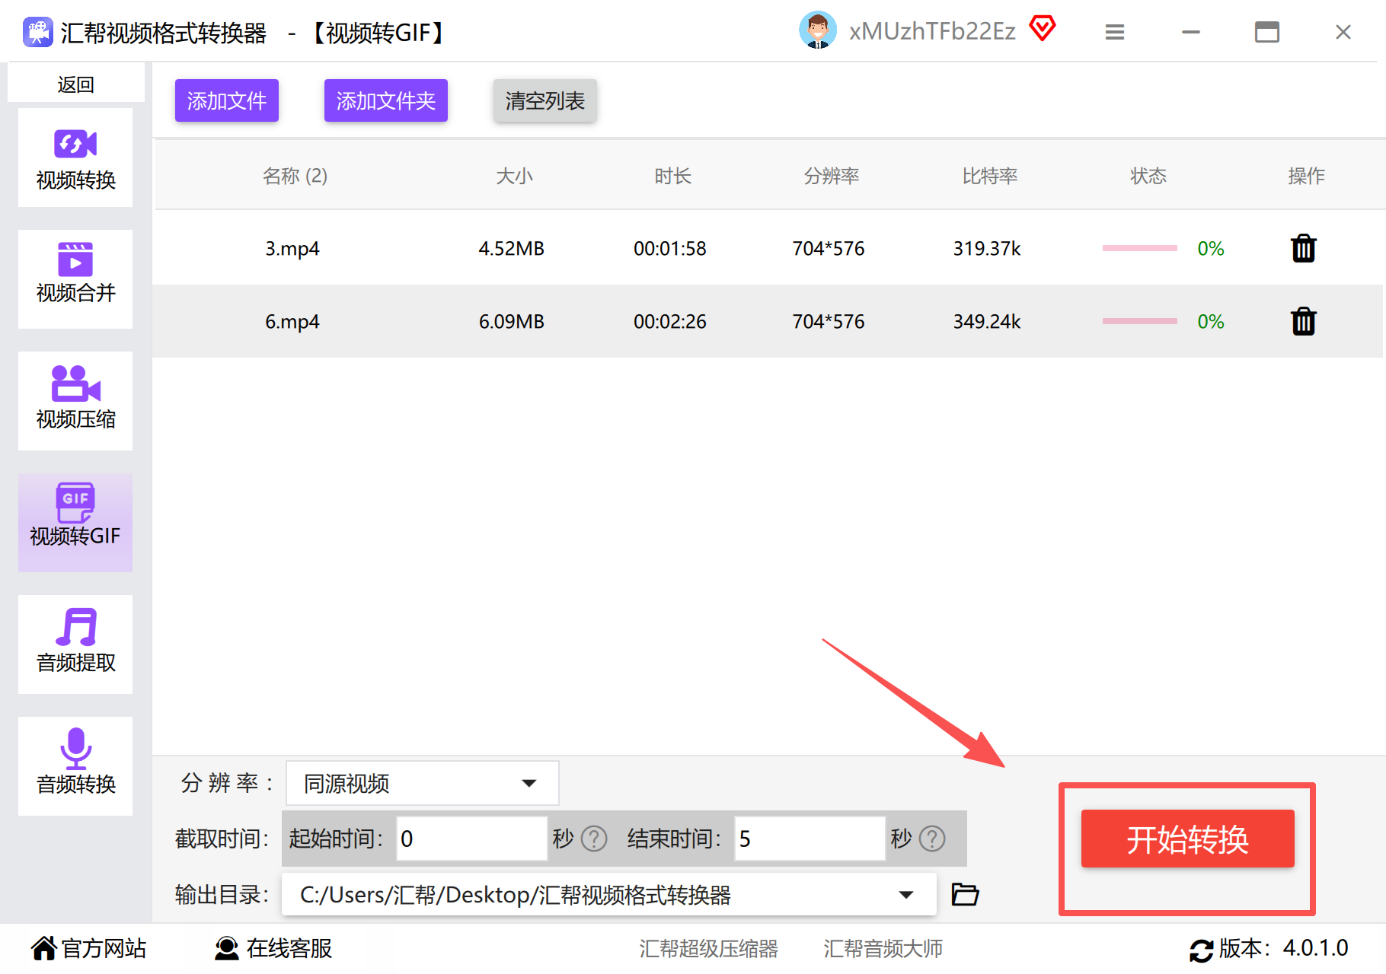Click the 比特率 column header
This screenshot has height=974, width=1386.
[990, 176]
